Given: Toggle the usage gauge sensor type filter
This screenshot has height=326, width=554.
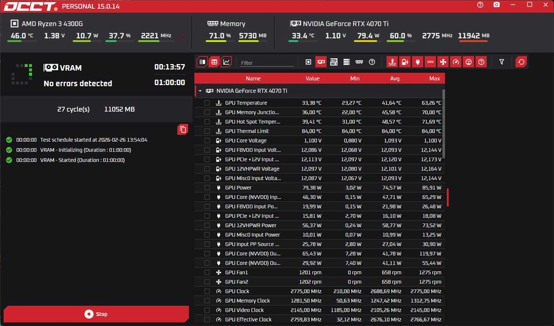Looking at the screenshot, I should click(469, 62).
